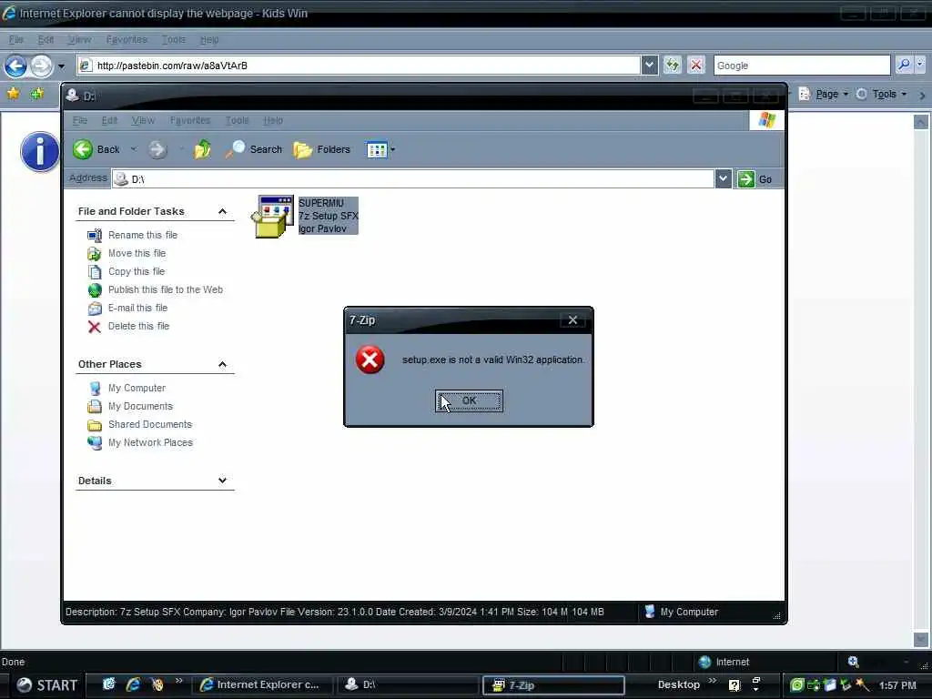932x699 pixels.
Task: Open Search in the Explorer toolbar
Action: pos(254,149)
